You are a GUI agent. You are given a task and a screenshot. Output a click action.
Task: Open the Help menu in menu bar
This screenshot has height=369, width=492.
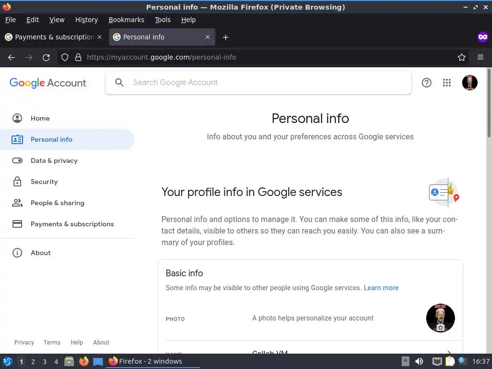click(x=188, y=20)
